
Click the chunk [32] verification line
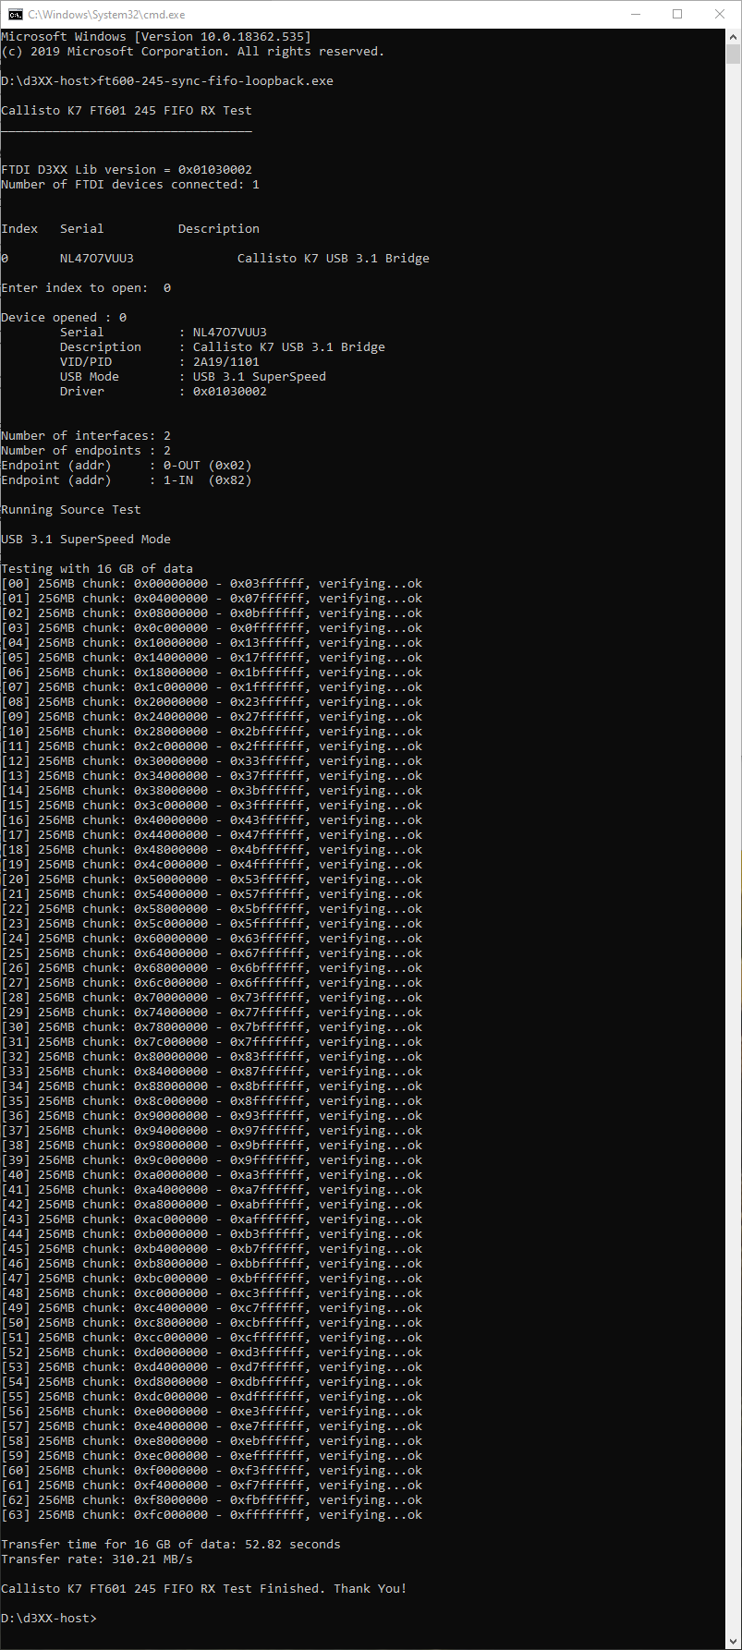[x=211, y=1057]
